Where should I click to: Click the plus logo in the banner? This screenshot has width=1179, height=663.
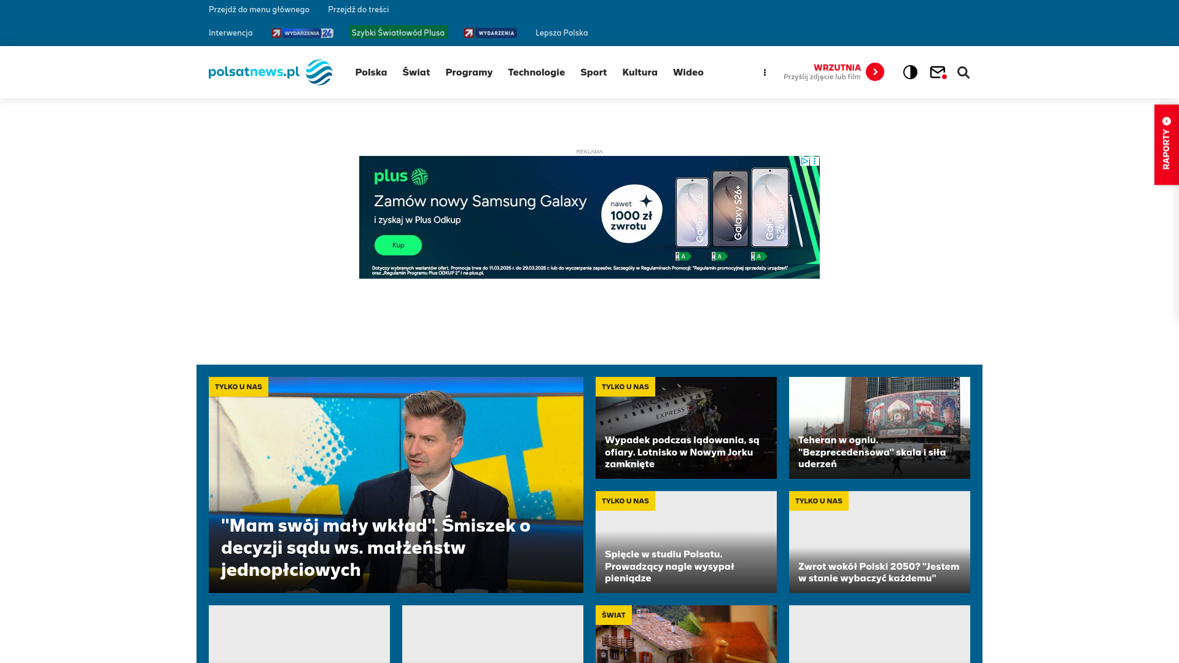coord(401,177)
